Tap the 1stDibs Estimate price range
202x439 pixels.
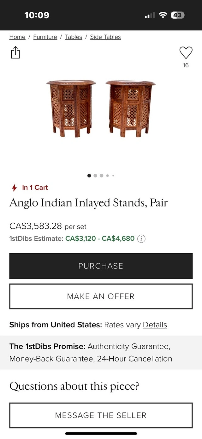coord(100,238)
